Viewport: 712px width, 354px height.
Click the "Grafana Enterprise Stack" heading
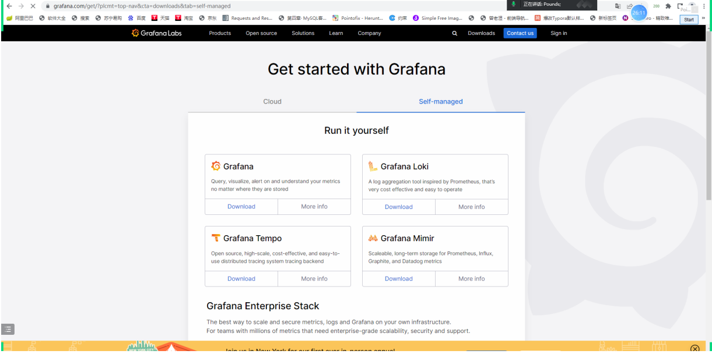[263, 306]
